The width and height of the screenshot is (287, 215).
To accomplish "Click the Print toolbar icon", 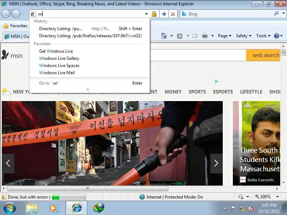I will [x=204, y=36].
